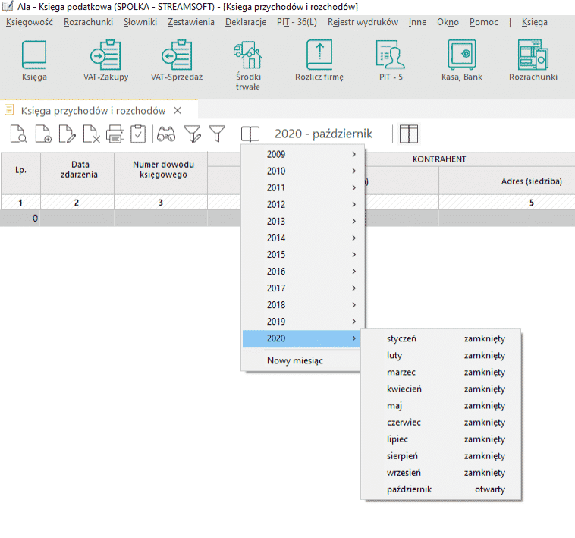Open Księgowość menu
The height and width of the screenshot is (538, 575).
click(30, 22)
